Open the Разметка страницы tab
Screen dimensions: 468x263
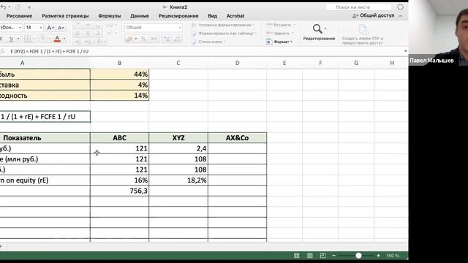(x=65, y=16)
